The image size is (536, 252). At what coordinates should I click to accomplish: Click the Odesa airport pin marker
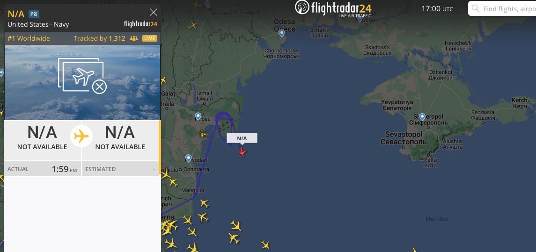[282, 33]
